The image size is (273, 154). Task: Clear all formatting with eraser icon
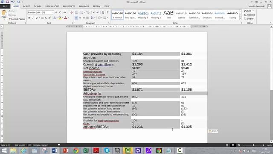[x=71, y=12]
